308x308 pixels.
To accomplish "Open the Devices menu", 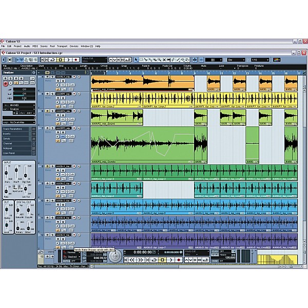I will (74, 46).
